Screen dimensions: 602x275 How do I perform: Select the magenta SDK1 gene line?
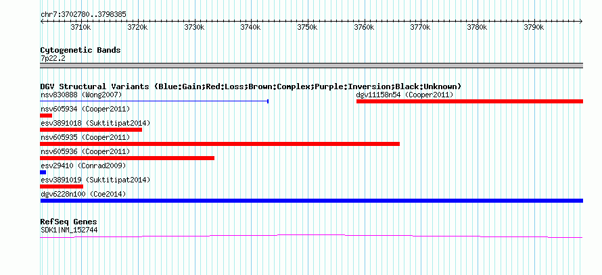tap(311, 236)
